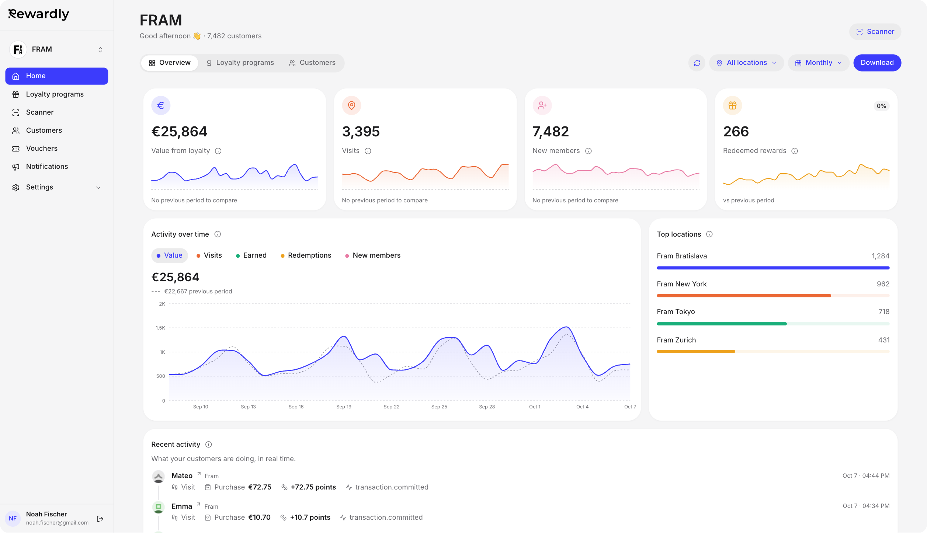
Task: Click the gift icon on Redeemed rewards card
Action: 732,106
